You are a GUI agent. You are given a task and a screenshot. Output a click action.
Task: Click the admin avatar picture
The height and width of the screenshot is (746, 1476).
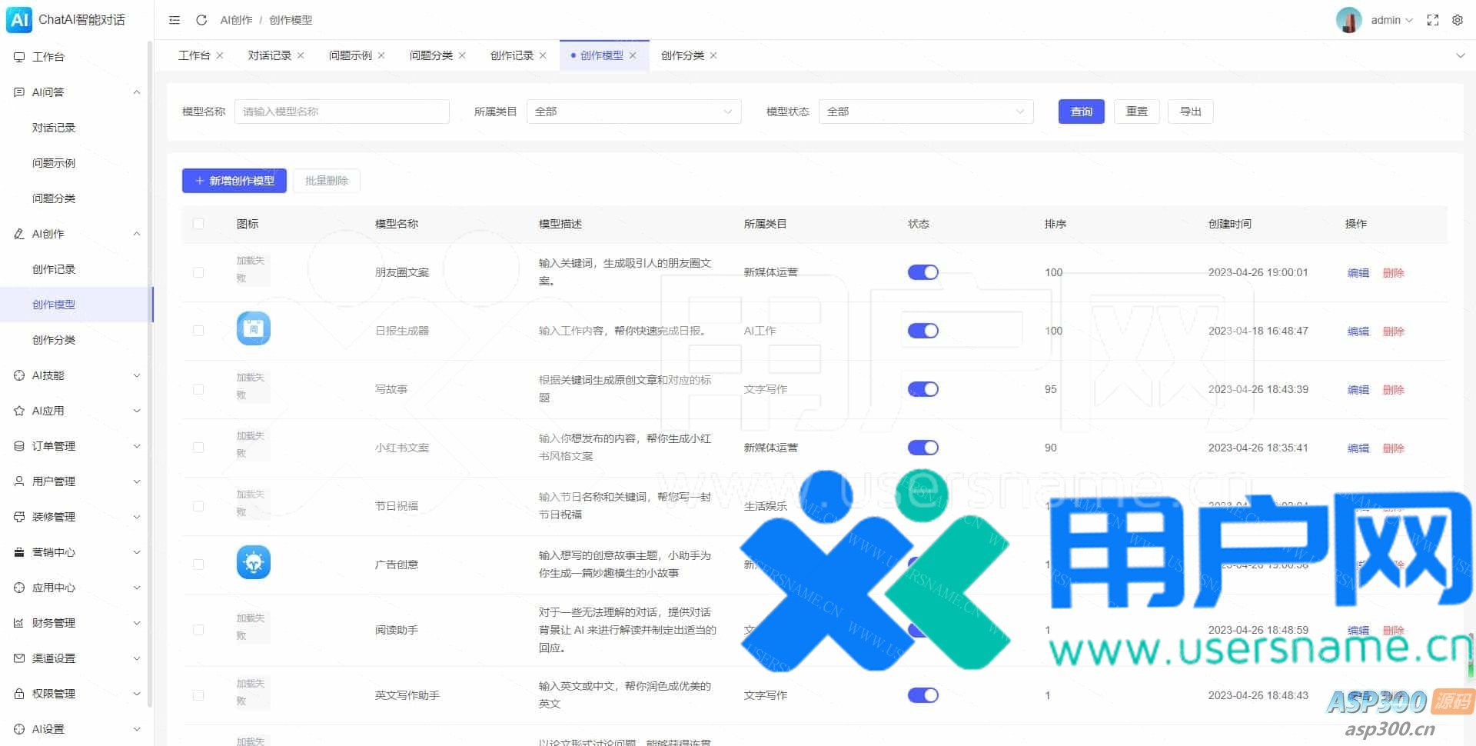tap(1348, 20)
